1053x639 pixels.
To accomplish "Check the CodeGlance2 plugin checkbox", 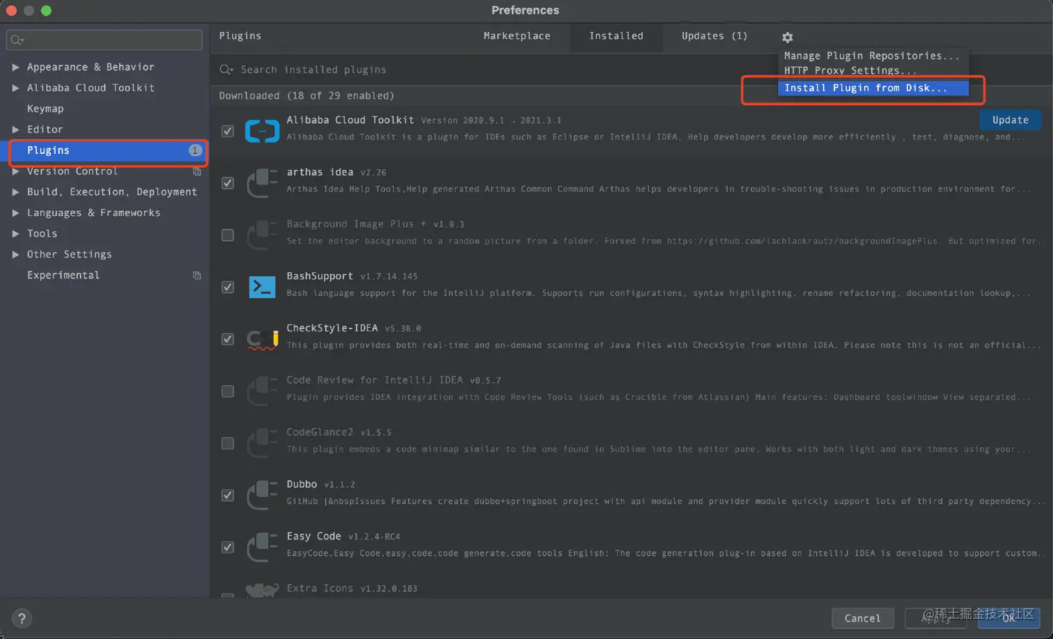I will tap(228, 443).
